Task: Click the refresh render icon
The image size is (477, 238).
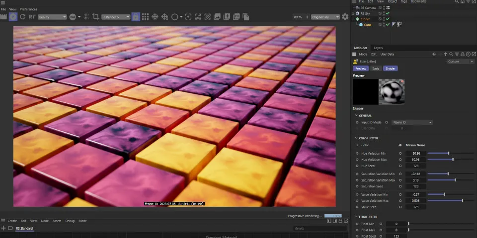Action: pyautogui.click(x=23, y=17)
